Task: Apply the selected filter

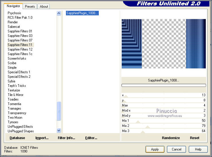Action: pos(155,149)
